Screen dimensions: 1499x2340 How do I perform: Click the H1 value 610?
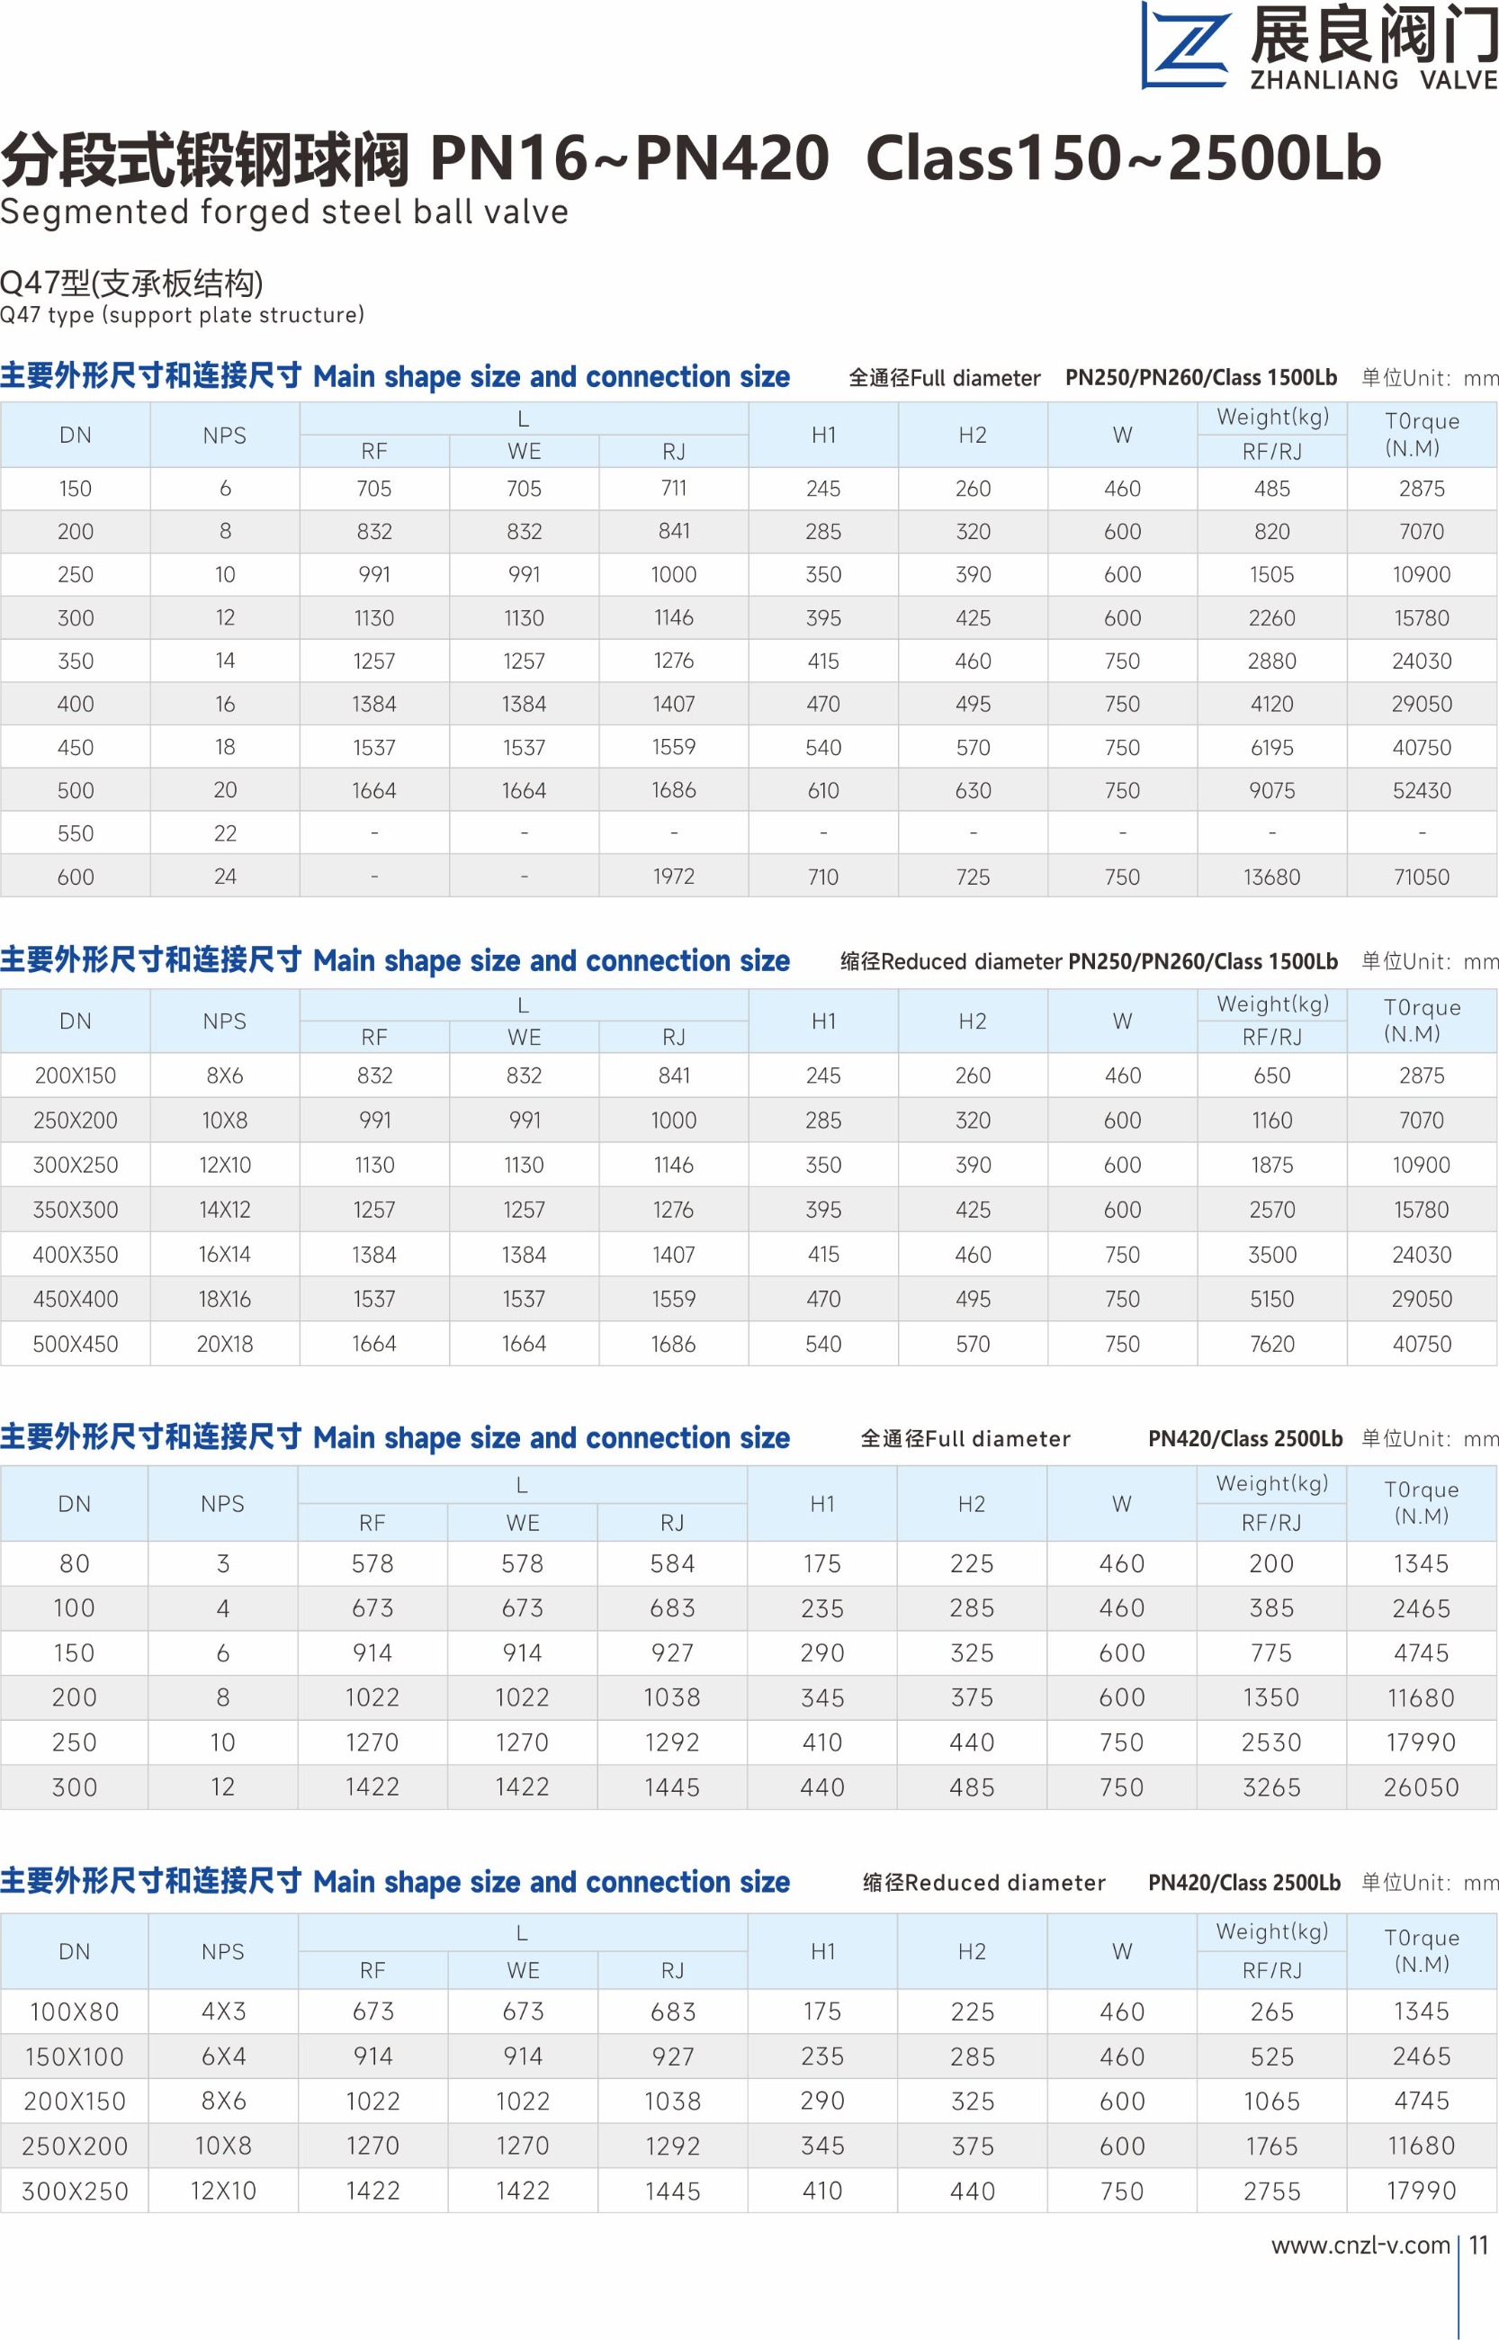coord(823,790)
